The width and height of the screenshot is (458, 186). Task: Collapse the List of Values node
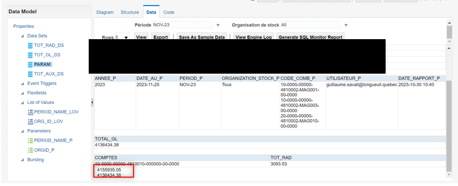[x=22, y=103]
